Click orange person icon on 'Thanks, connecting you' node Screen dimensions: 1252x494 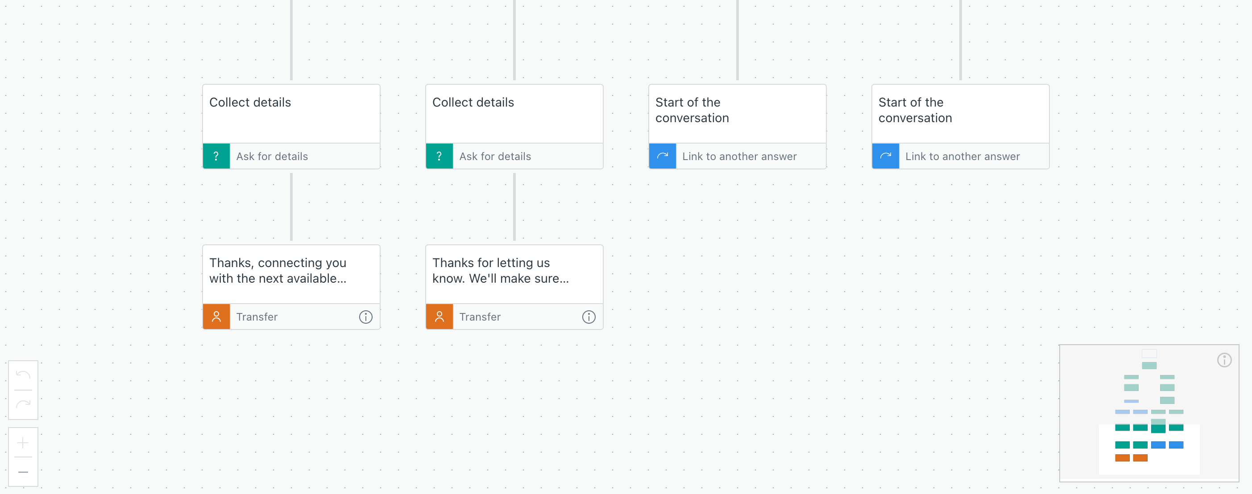pos(216,317)
